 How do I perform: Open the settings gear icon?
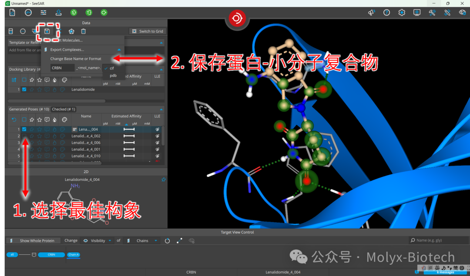tap(402, 13)
